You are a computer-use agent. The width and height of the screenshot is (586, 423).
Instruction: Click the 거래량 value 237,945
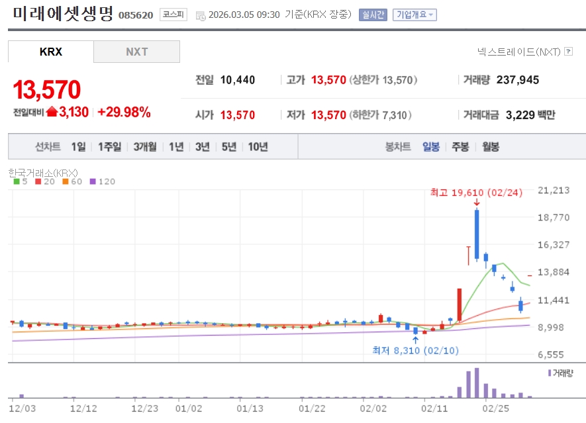[518, 80]
